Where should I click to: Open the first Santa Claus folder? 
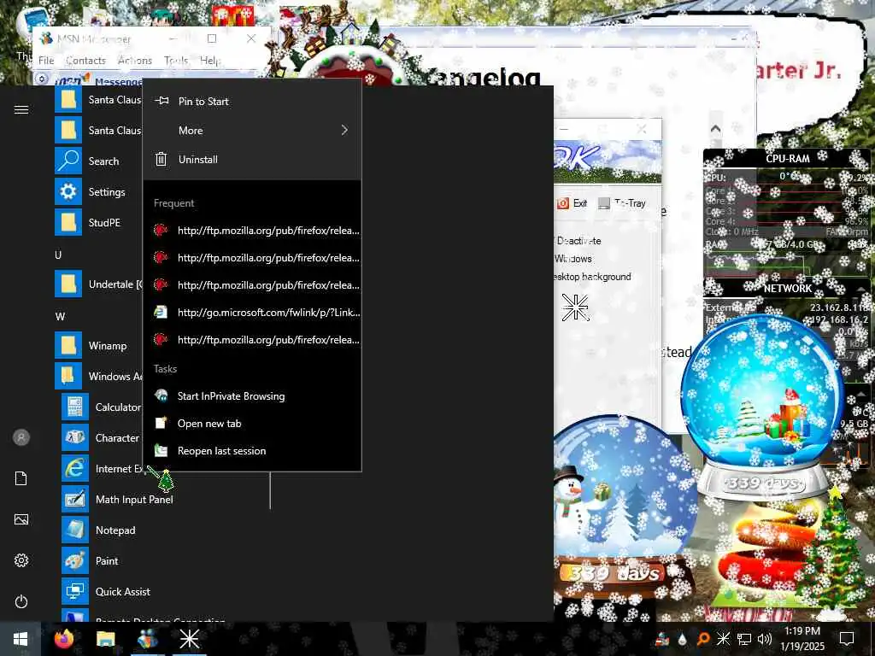pos(98,100)
